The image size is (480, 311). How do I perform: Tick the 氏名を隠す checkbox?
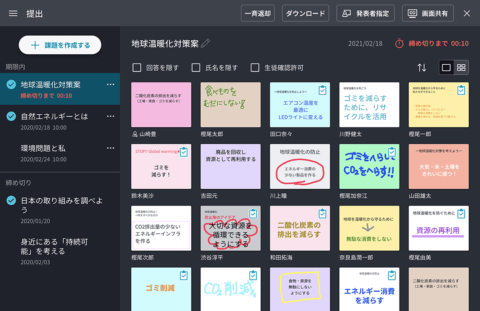click(x=196, y=68)
